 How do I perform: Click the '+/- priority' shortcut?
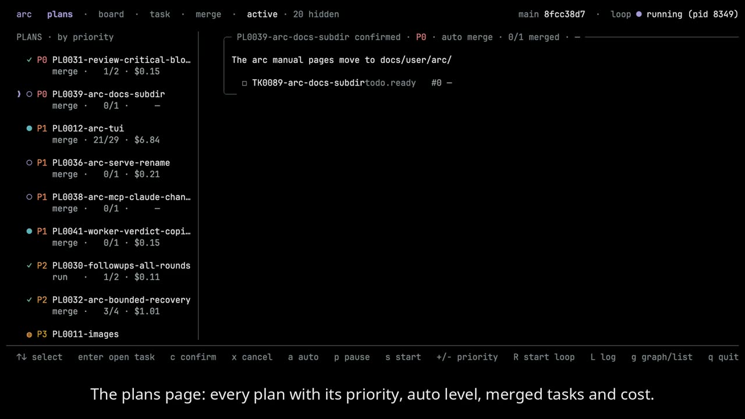467,357
